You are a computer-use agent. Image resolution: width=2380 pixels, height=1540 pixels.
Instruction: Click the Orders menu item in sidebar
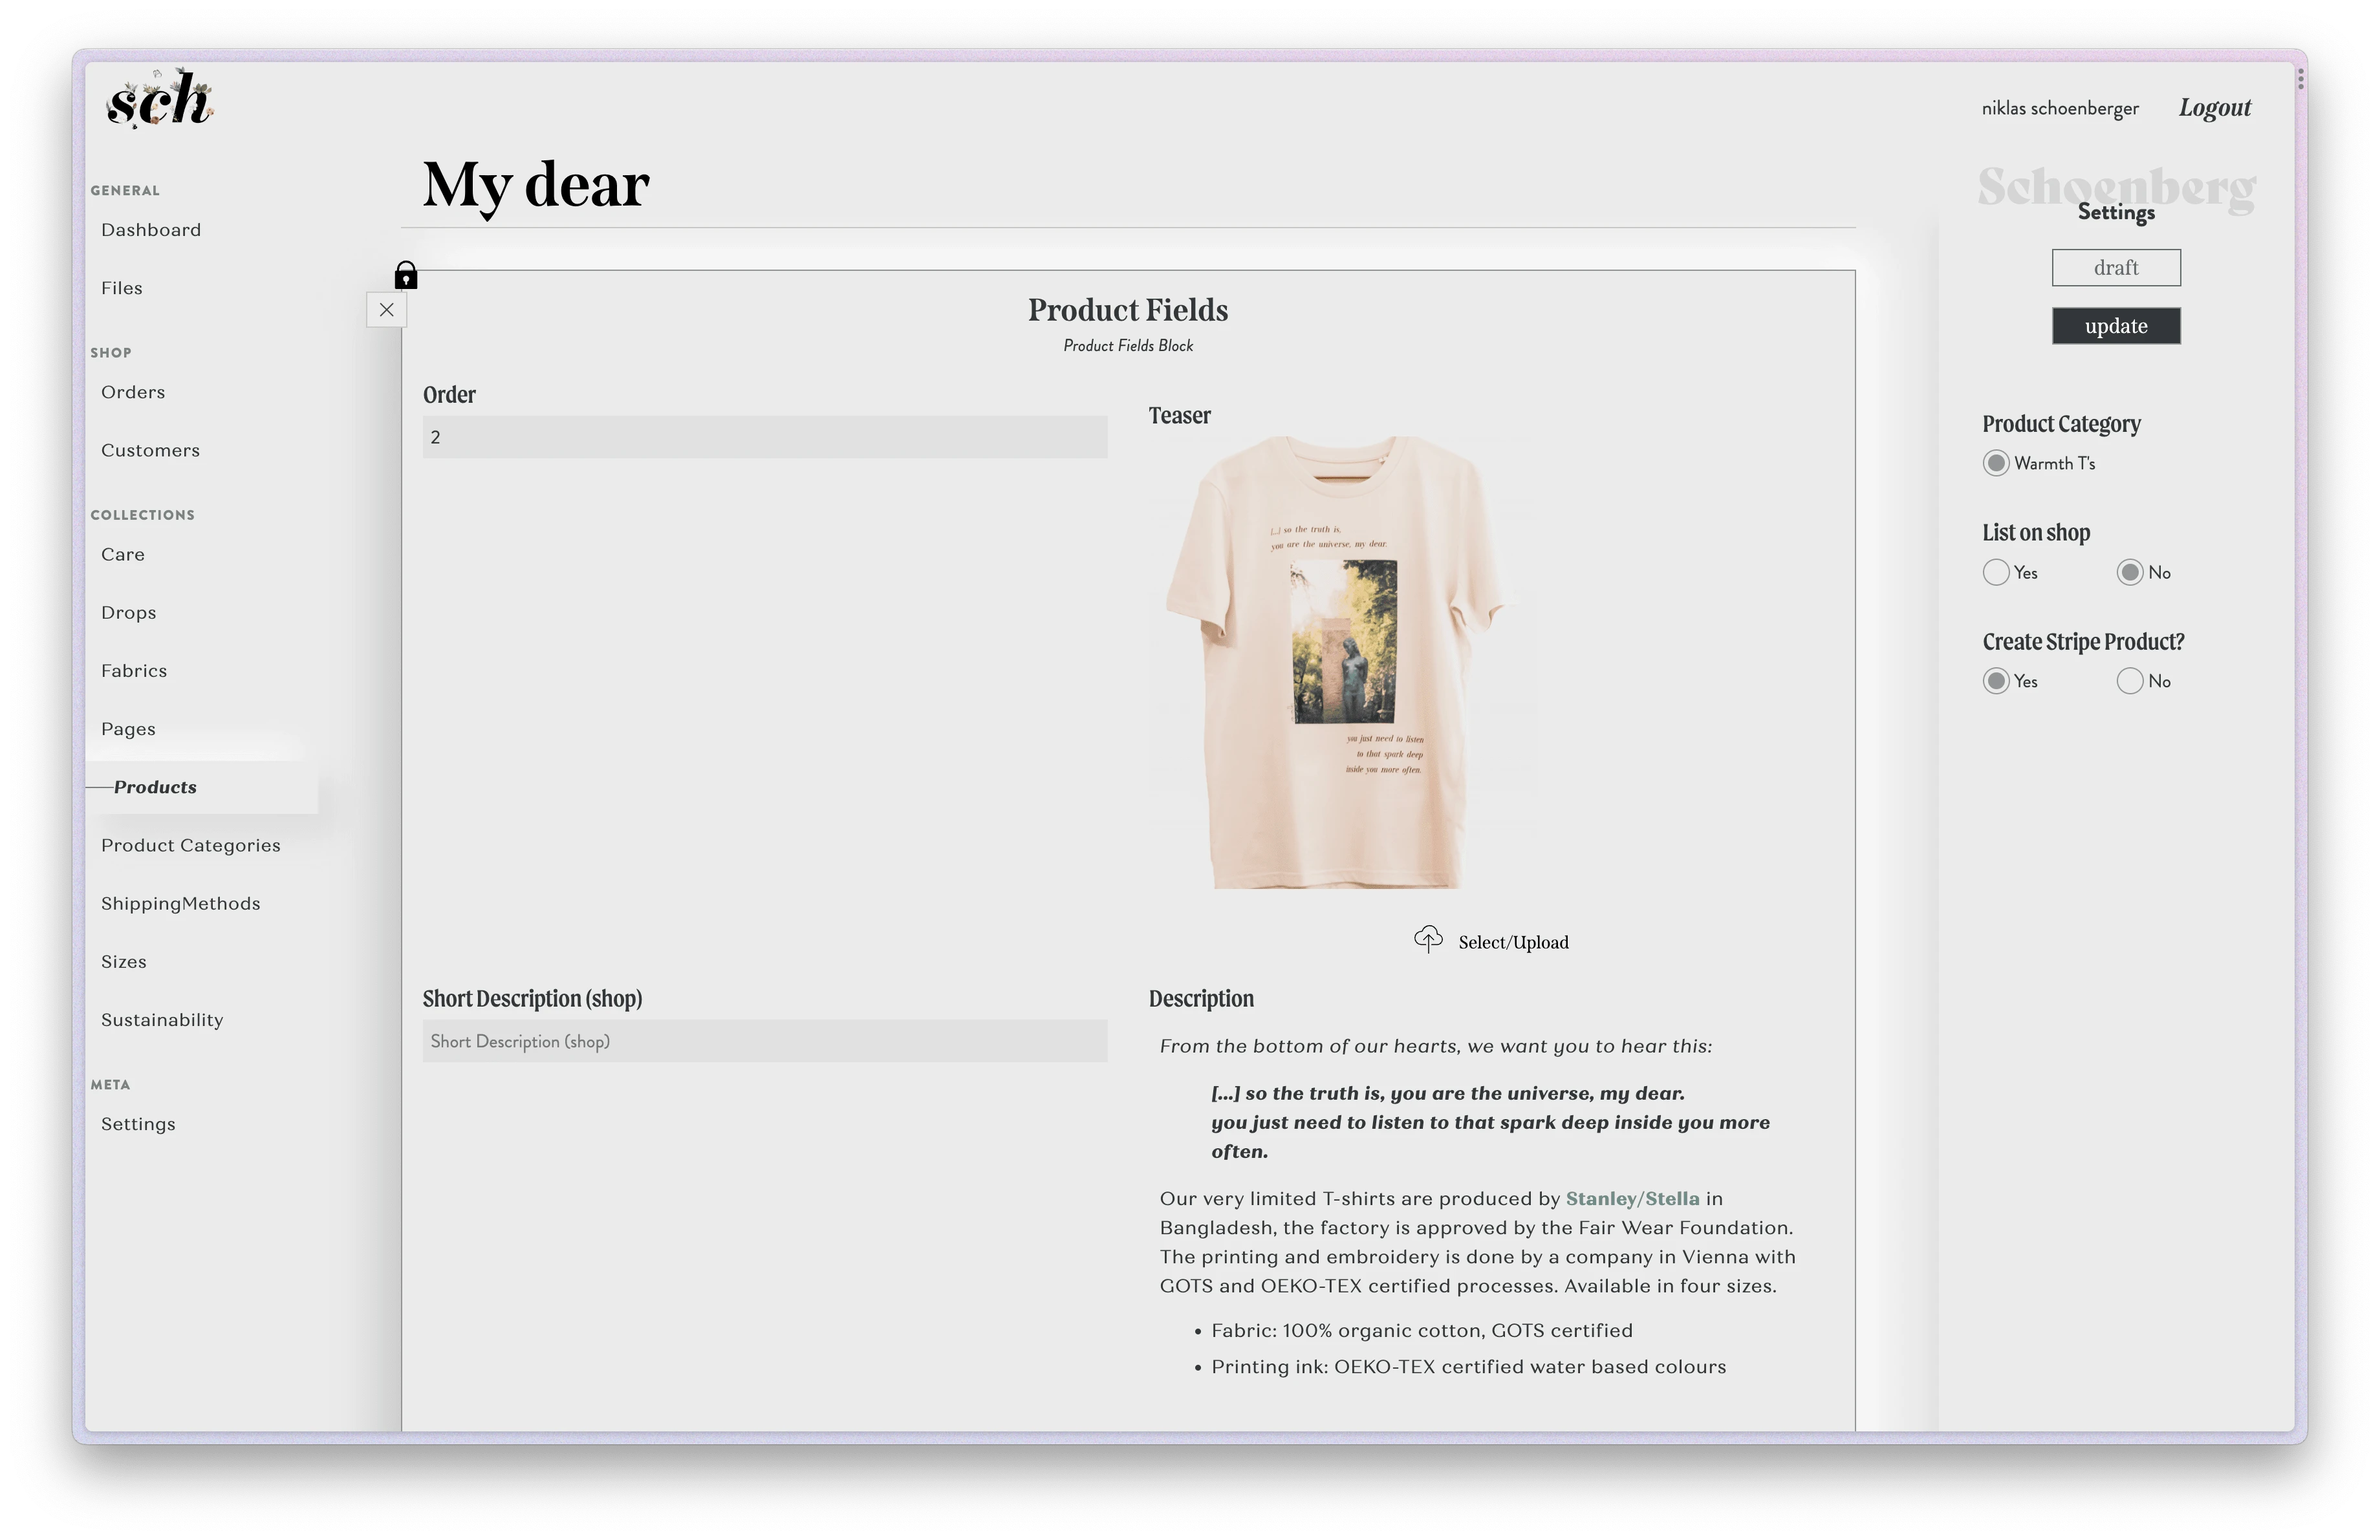(x=134, y=392)
